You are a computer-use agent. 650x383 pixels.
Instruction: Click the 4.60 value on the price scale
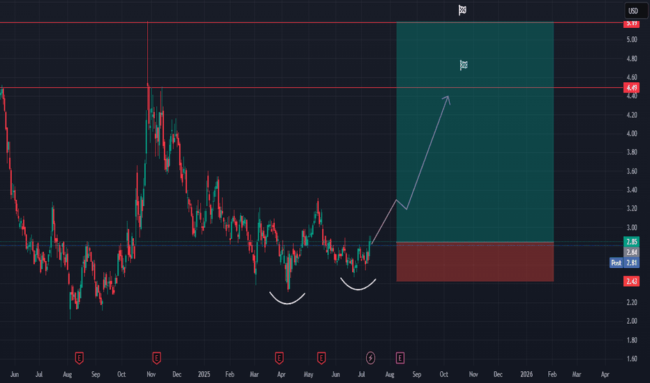(x=632, y=77)
